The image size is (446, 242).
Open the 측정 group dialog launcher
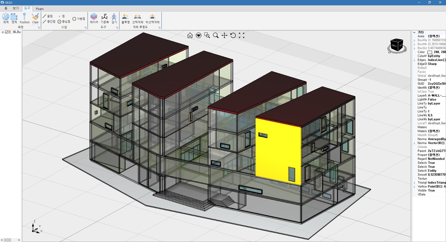coord(39,28)
